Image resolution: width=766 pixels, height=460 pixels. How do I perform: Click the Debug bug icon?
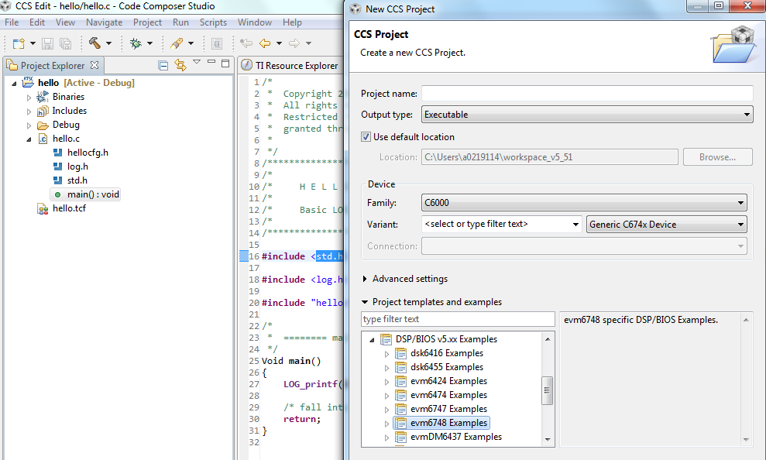pyautogui.click(x=136, y=43)
